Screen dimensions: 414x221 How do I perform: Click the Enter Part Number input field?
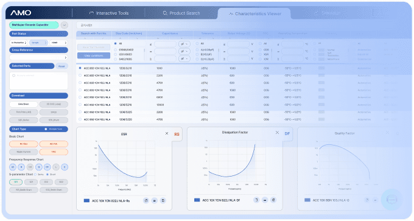tap(94, 47)
